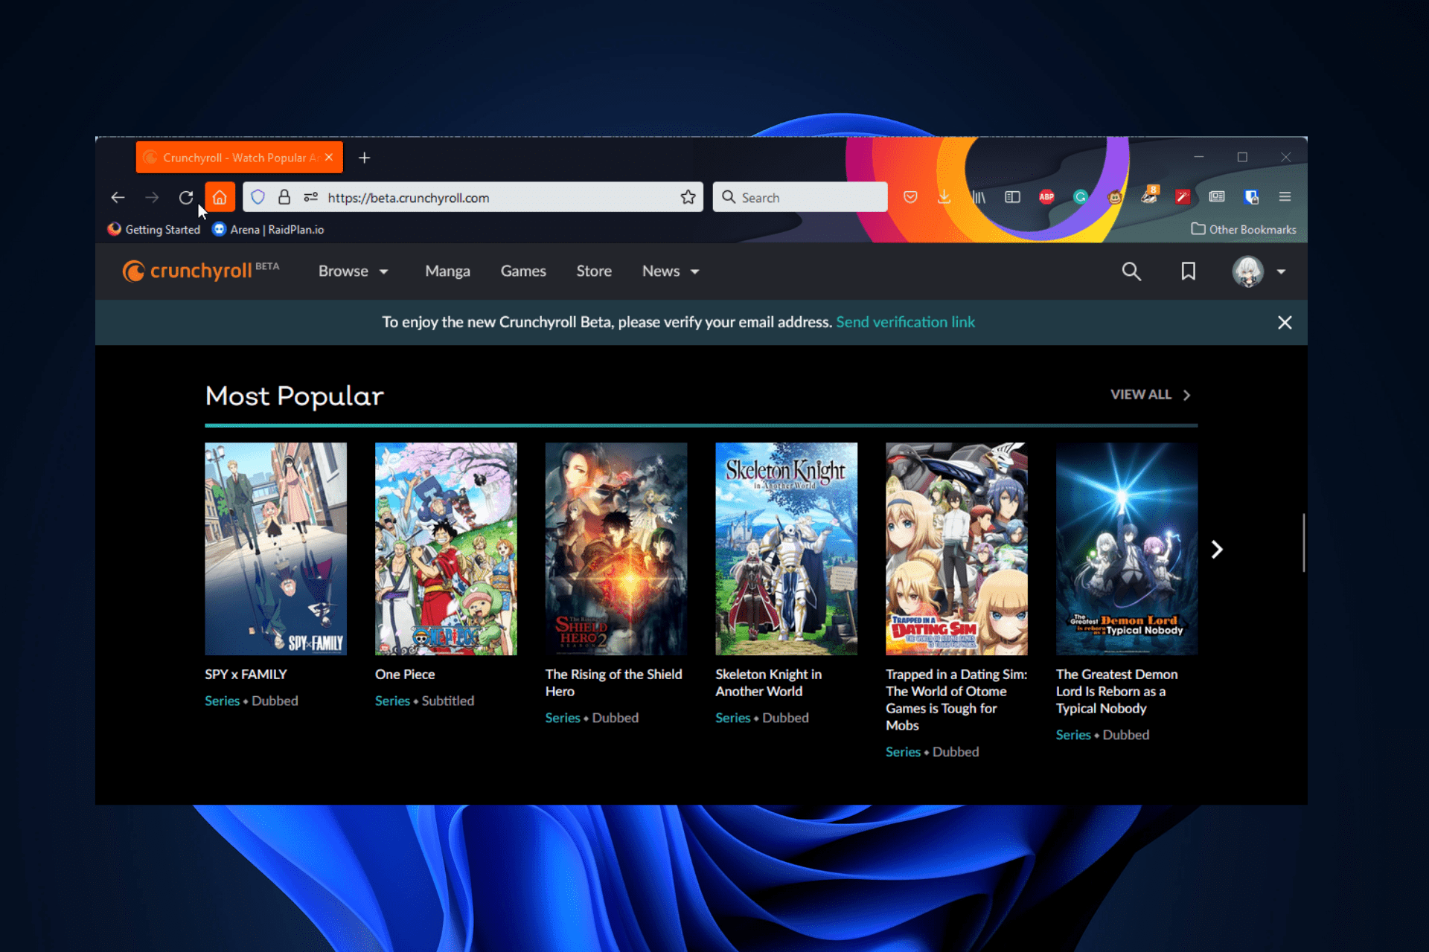Open the Getting Started bookmark
This screenshot has height=952, width=1429.
(154, 230)
